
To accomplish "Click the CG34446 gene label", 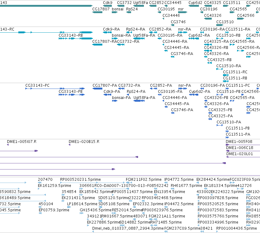I will (x=171, y=15).
